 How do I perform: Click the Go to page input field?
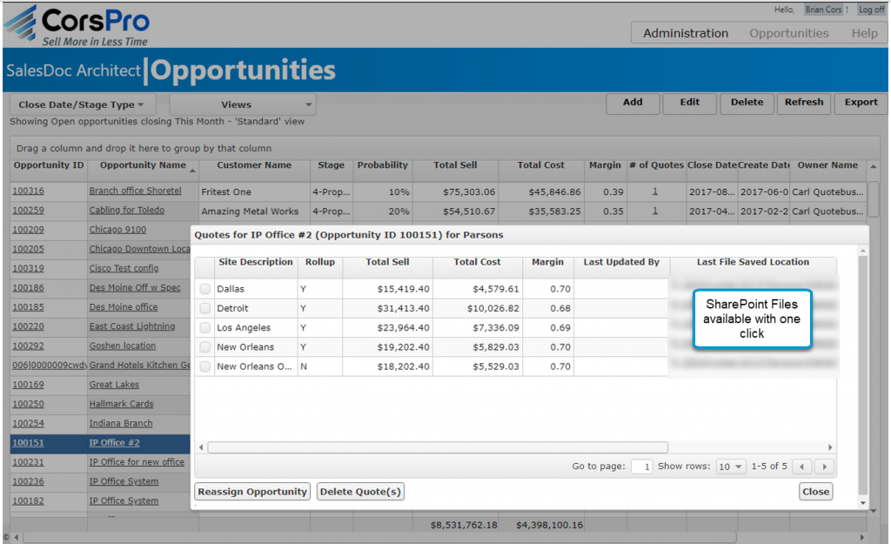click(642, 466)
